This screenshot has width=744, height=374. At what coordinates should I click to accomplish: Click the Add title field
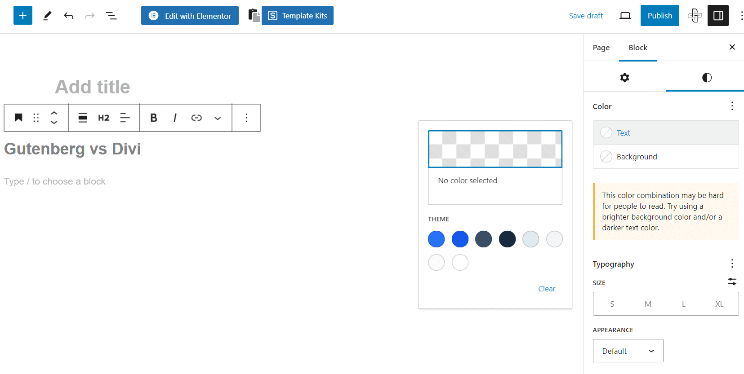pos(93,87)
